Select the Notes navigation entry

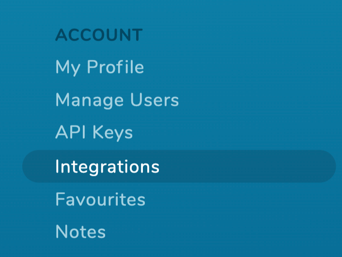click(80, 232)
